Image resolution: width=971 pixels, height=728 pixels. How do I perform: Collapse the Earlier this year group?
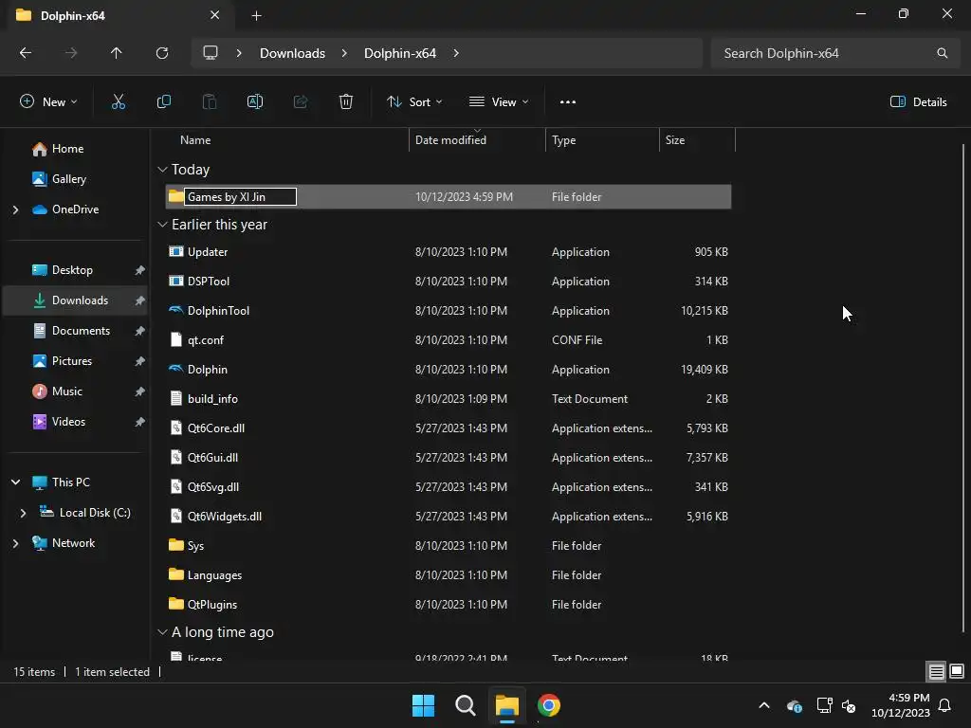coord(162,225)
